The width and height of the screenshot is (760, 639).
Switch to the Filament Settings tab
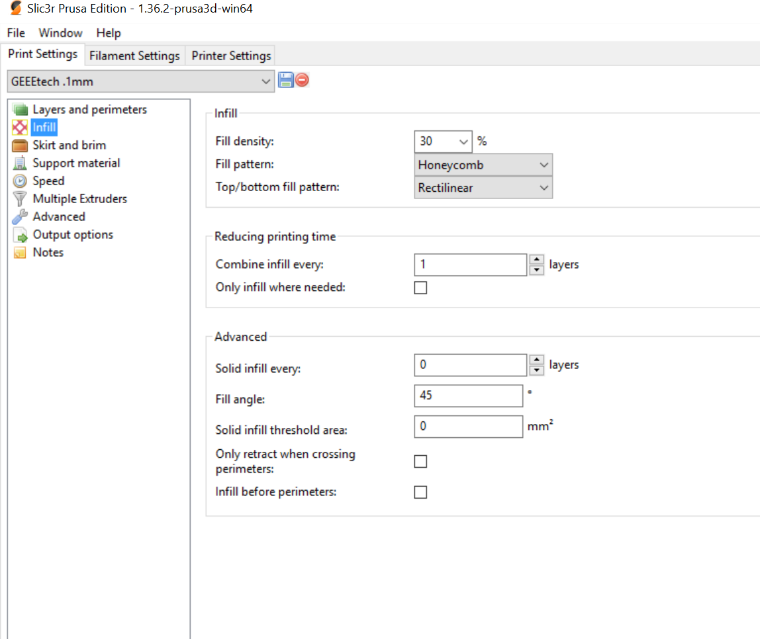point(135,56)
